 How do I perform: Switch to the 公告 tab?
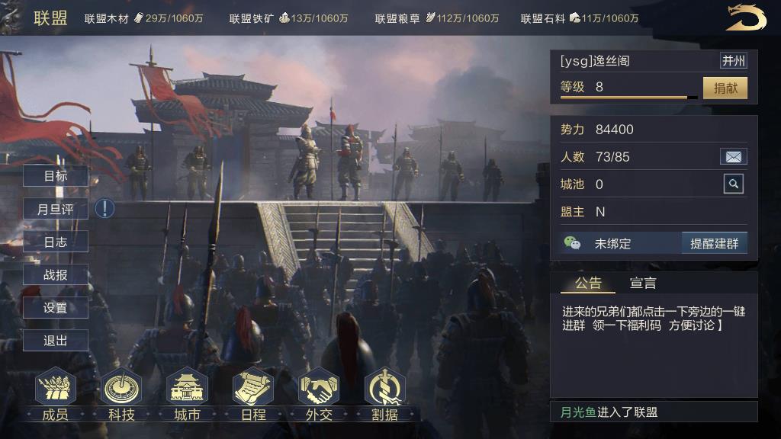pyautogui.click(x=588, y=284)
